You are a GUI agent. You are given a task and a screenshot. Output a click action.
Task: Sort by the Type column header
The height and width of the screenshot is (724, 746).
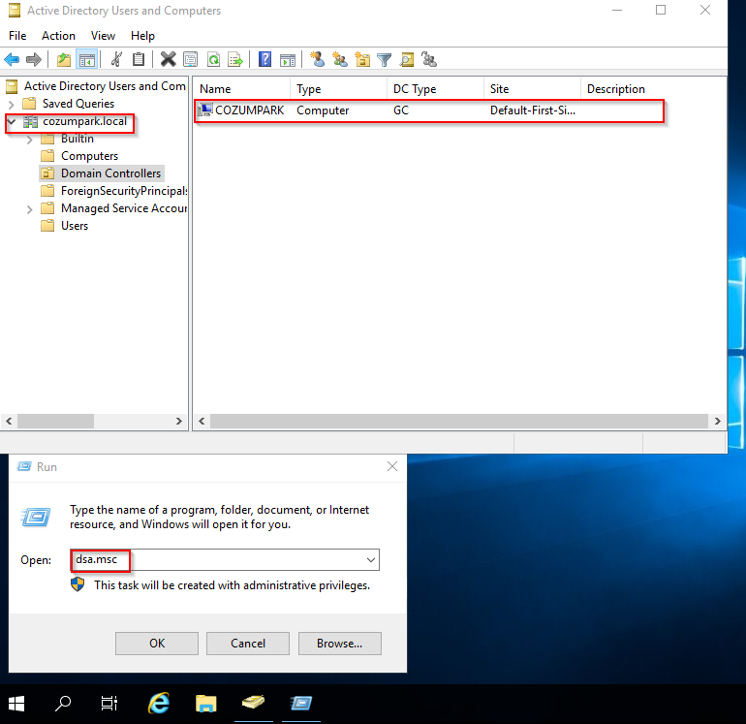point(338,89)
